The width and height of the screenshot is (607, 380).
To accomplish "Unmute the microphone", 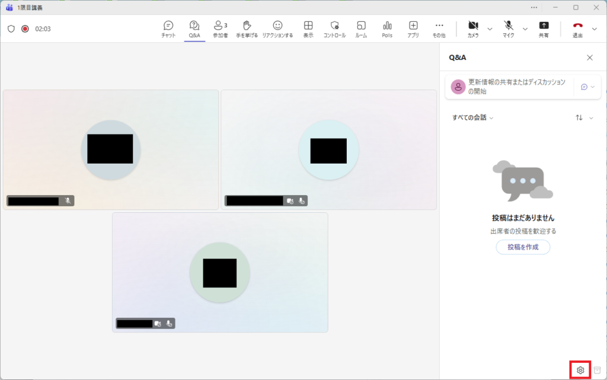I will point(509,28).
